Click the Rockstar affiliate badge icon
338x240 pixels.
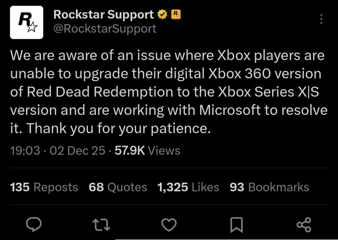175,15
